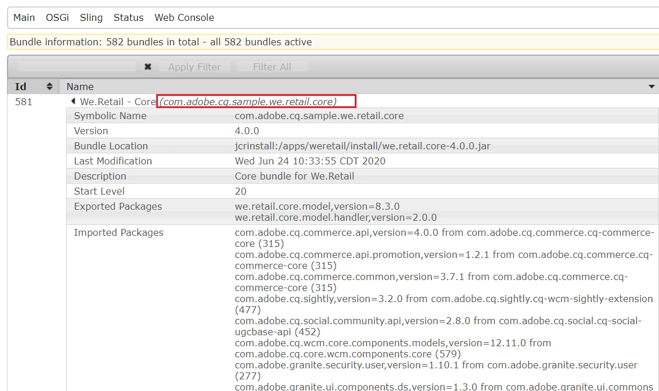Screen dimensions: 659x391
Task: Click import com.adobe.granite.security.user,version=1.10.1 entry
Action: pos(436,371)
